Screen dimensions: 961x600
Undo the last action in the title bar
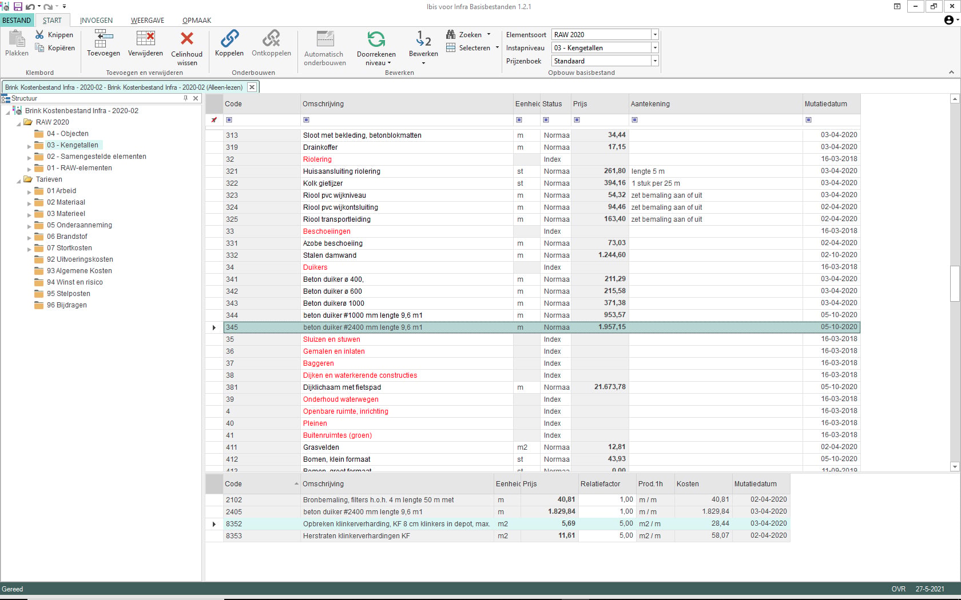pos(30,7)
